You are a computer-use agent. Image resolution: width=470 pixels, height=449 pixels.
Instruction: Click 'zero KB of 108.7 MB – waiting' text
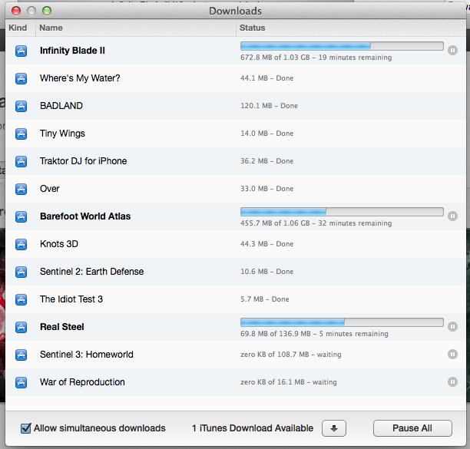pos(291,355)
